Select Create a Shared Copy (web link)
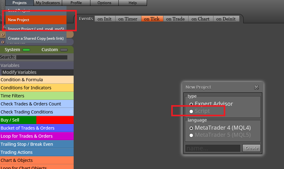The height and width of the screenshot is (169, 284). point(36,38)
